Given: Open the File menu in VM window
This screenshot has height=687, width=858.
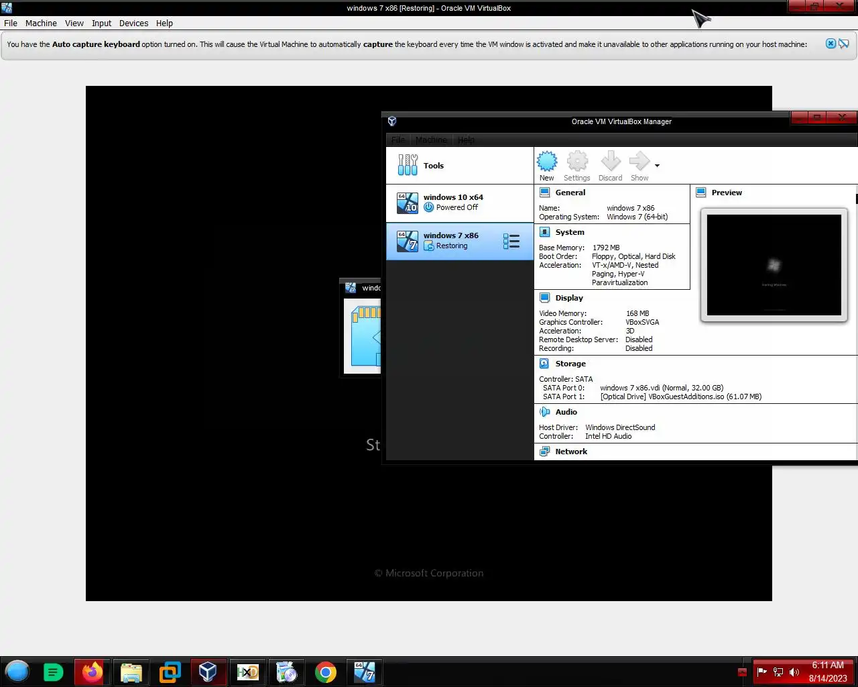Looking at the screenshot, I should pos(11,23).
